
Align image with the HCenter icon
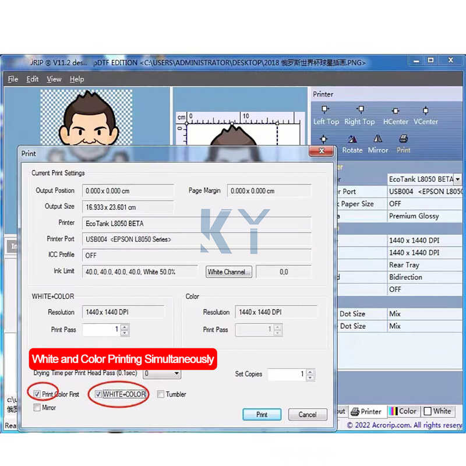tap(396, 110)
